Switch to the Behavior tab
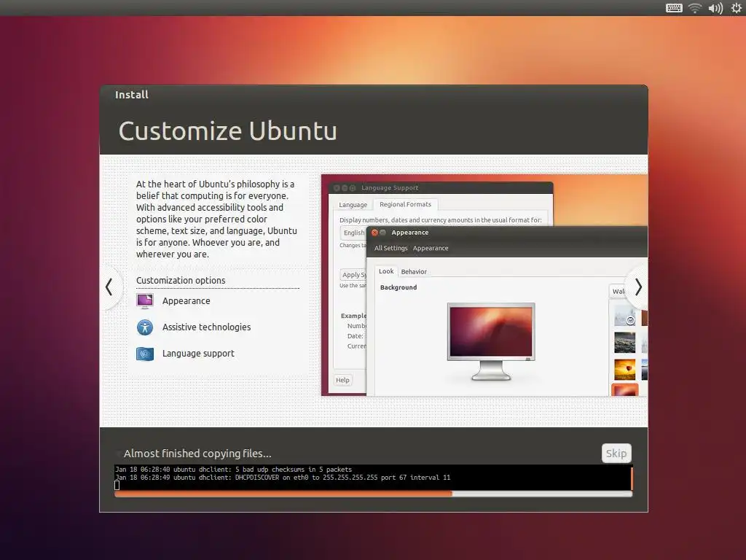The image size is (746, 560). 414,271
